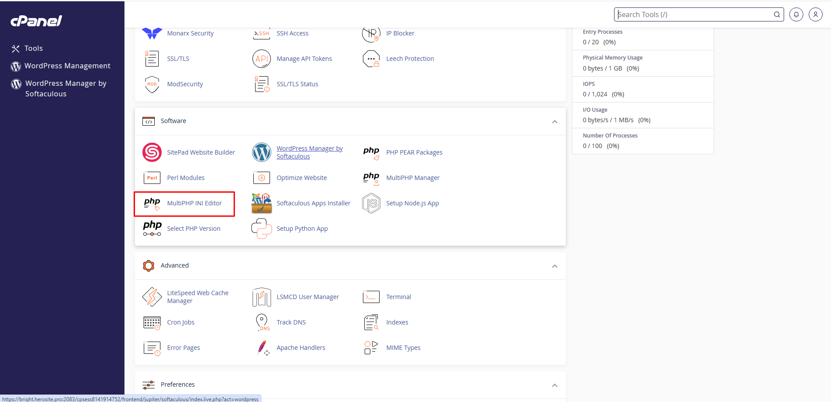Image resolution: width=831 pixels, height=402 pixels.
Task: Click the Select PHP Version link
Action: 193,229
